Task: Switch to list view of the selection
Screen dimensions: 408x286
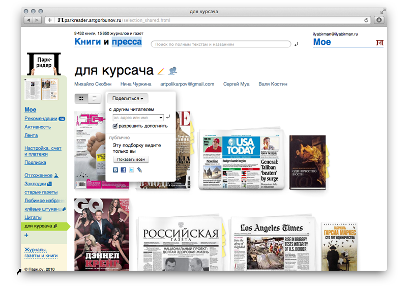Action: coord(94,98)
